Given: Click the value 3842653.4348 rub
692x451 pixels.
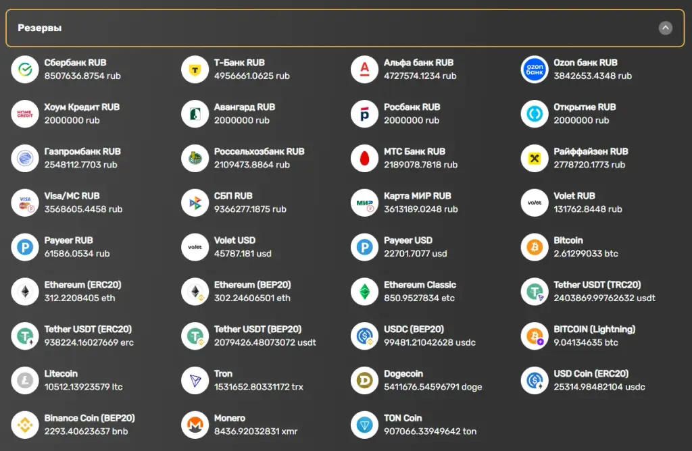Looking at the screenshot, I should click(593, 76).
